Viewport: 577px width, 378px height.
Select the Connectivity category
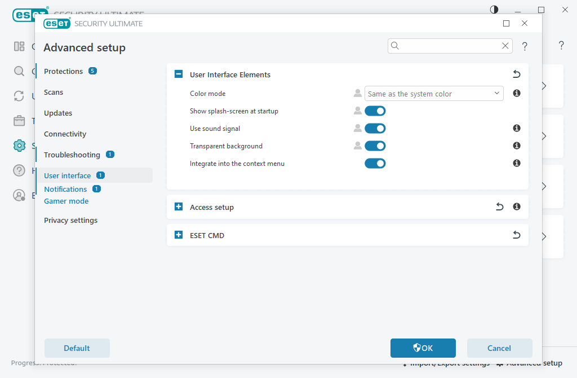(65, 134)
